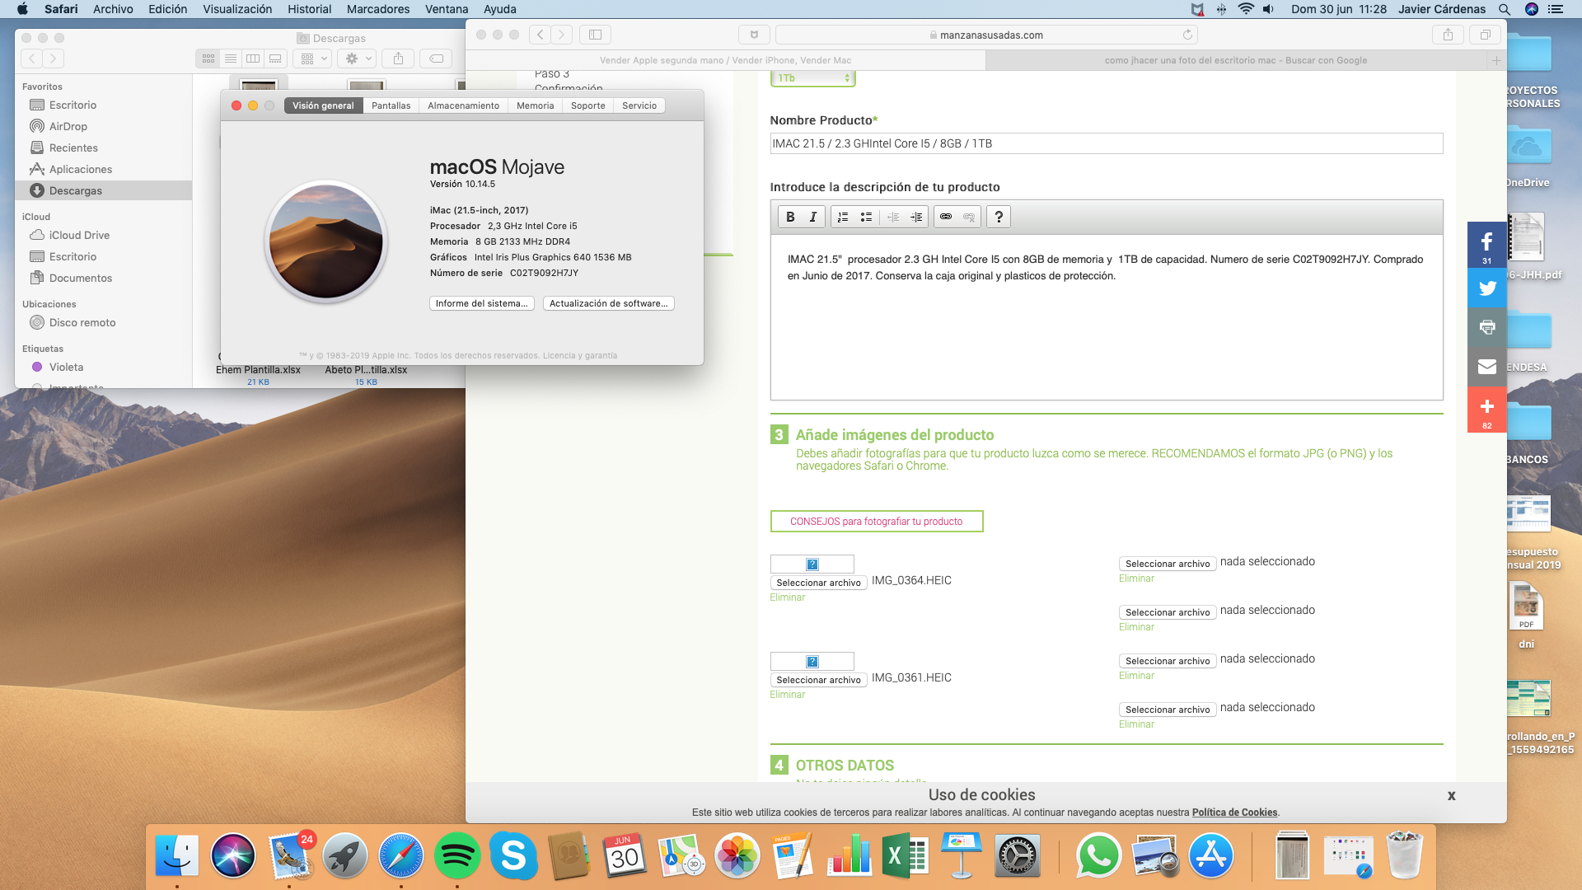Insert bulleted list in description editor
This screenshot has width=1582, height=890.
(866, 217)
